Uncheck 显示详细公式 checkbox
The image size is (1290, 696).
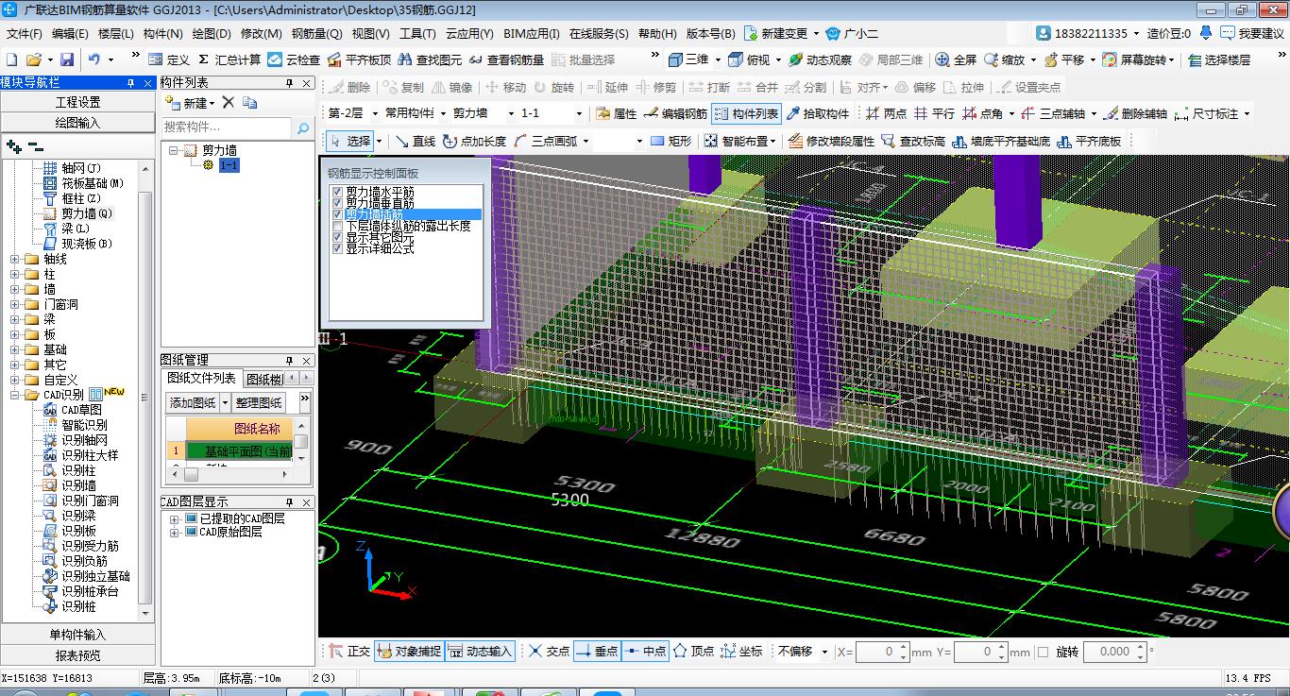[337, 248]
